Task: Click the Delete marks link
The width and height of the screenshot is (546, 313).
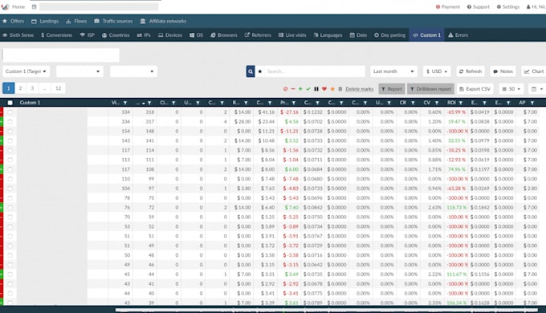Action: click(359, 89)
